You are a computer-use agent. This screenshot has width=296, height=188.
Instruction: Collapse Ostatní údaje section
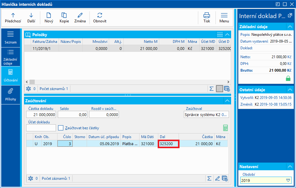(290, 90)
